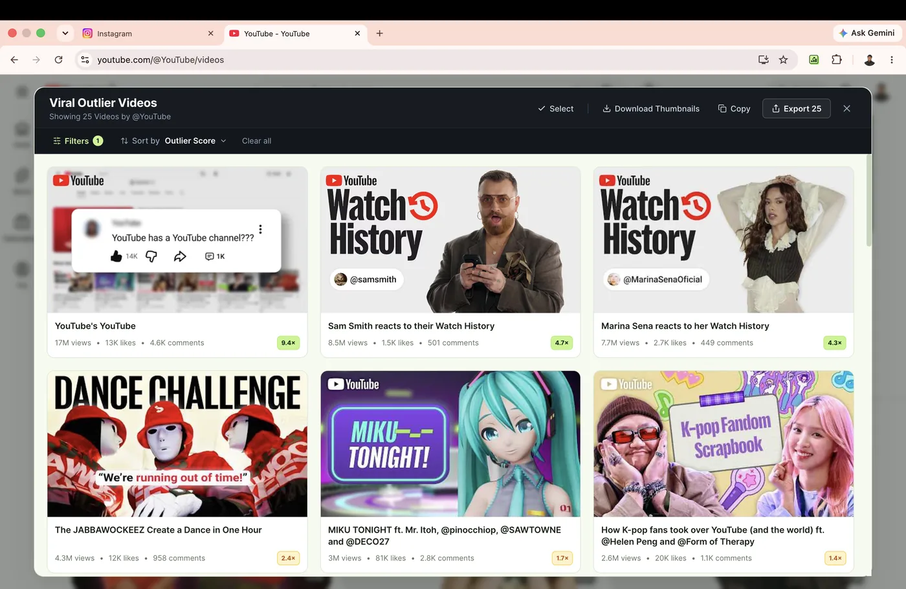
Task: Click the 81K likes text
Action: click(x=391, y=558)
